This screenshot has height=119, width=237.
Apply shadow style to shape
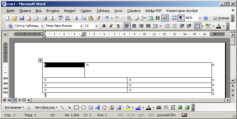click(180, 107)
